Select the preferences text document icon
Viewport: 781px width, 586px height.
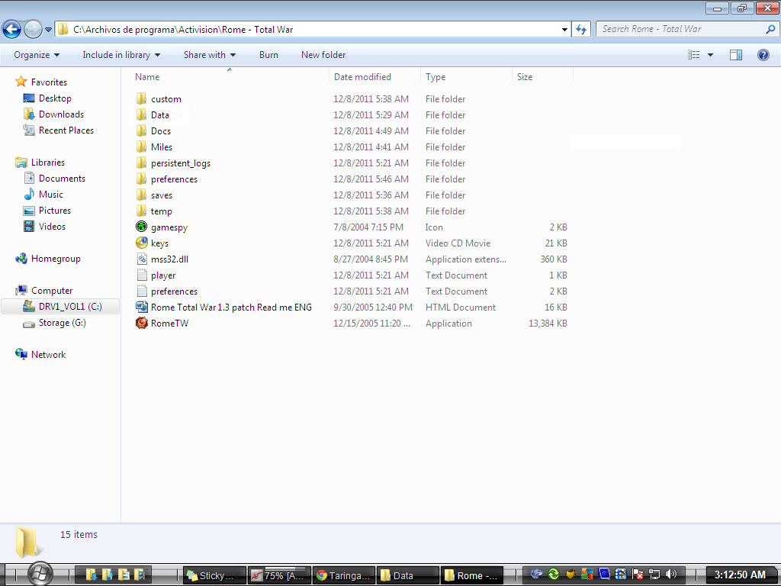coord(141,291)
